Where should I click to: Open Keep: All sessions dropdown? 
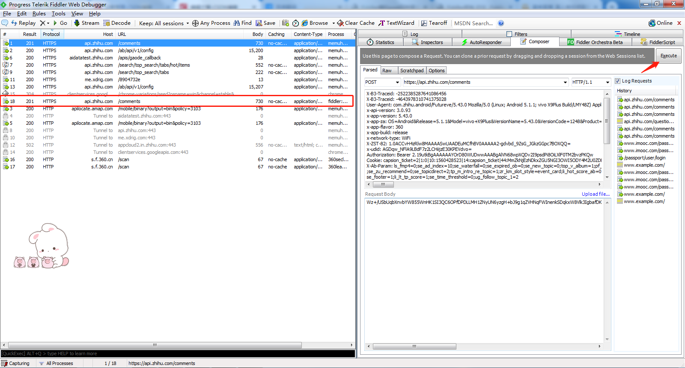[164, 23]
